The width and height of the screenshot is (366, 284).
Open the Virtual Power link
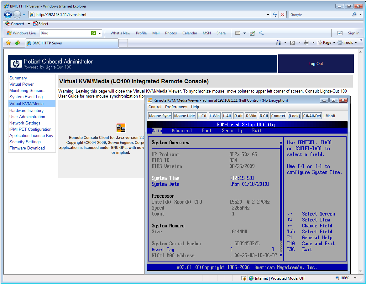pyautogui.click(x=22, y=84)
